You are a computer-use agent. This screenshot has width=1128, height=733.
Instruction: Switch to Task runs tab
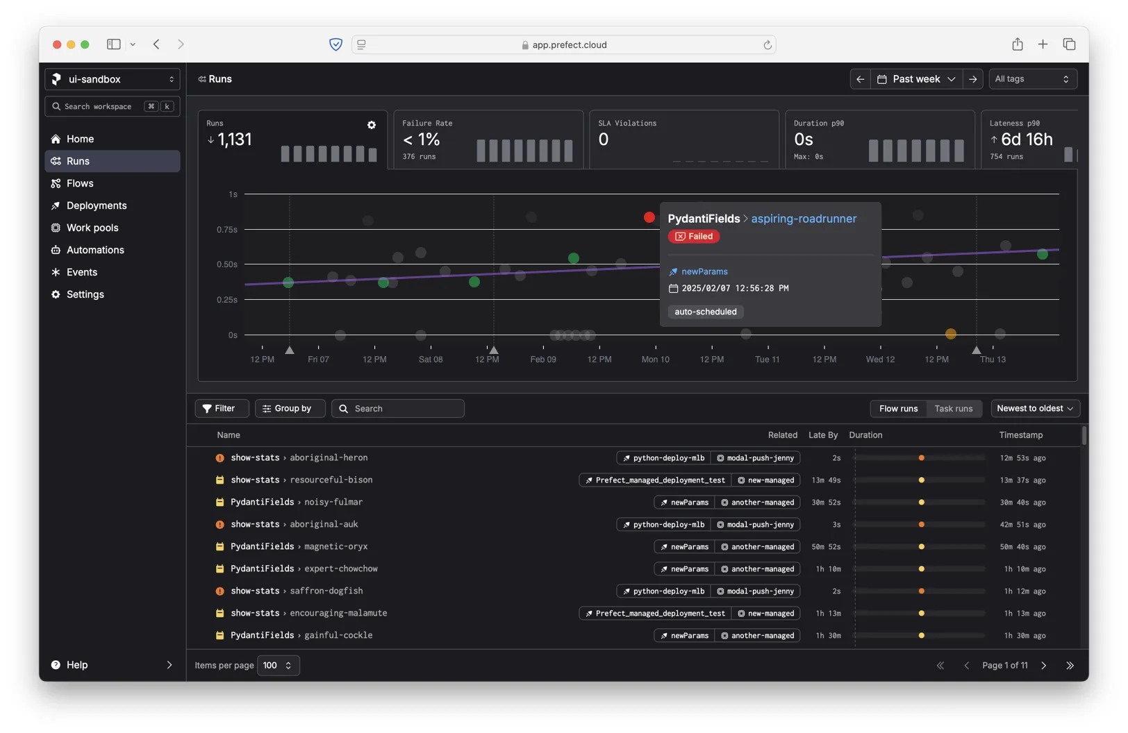[x=953, y=408]
